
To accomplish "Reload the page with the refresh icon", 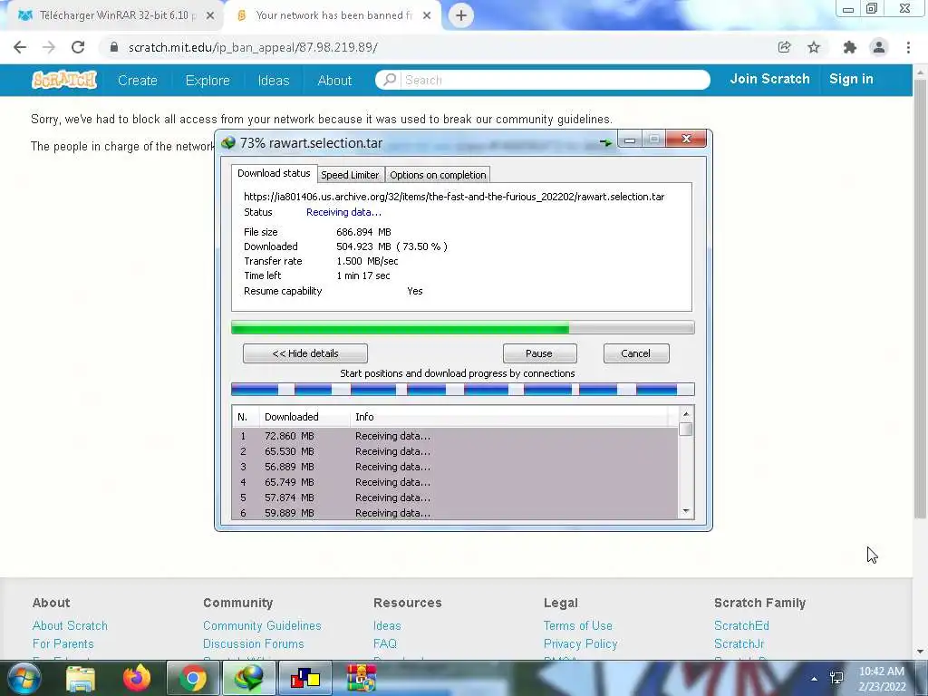I will [78, 47].
